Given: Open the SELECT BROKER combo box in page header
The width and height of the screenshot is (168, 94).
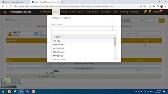Looking at the screenshot, I should click(145, 21).
